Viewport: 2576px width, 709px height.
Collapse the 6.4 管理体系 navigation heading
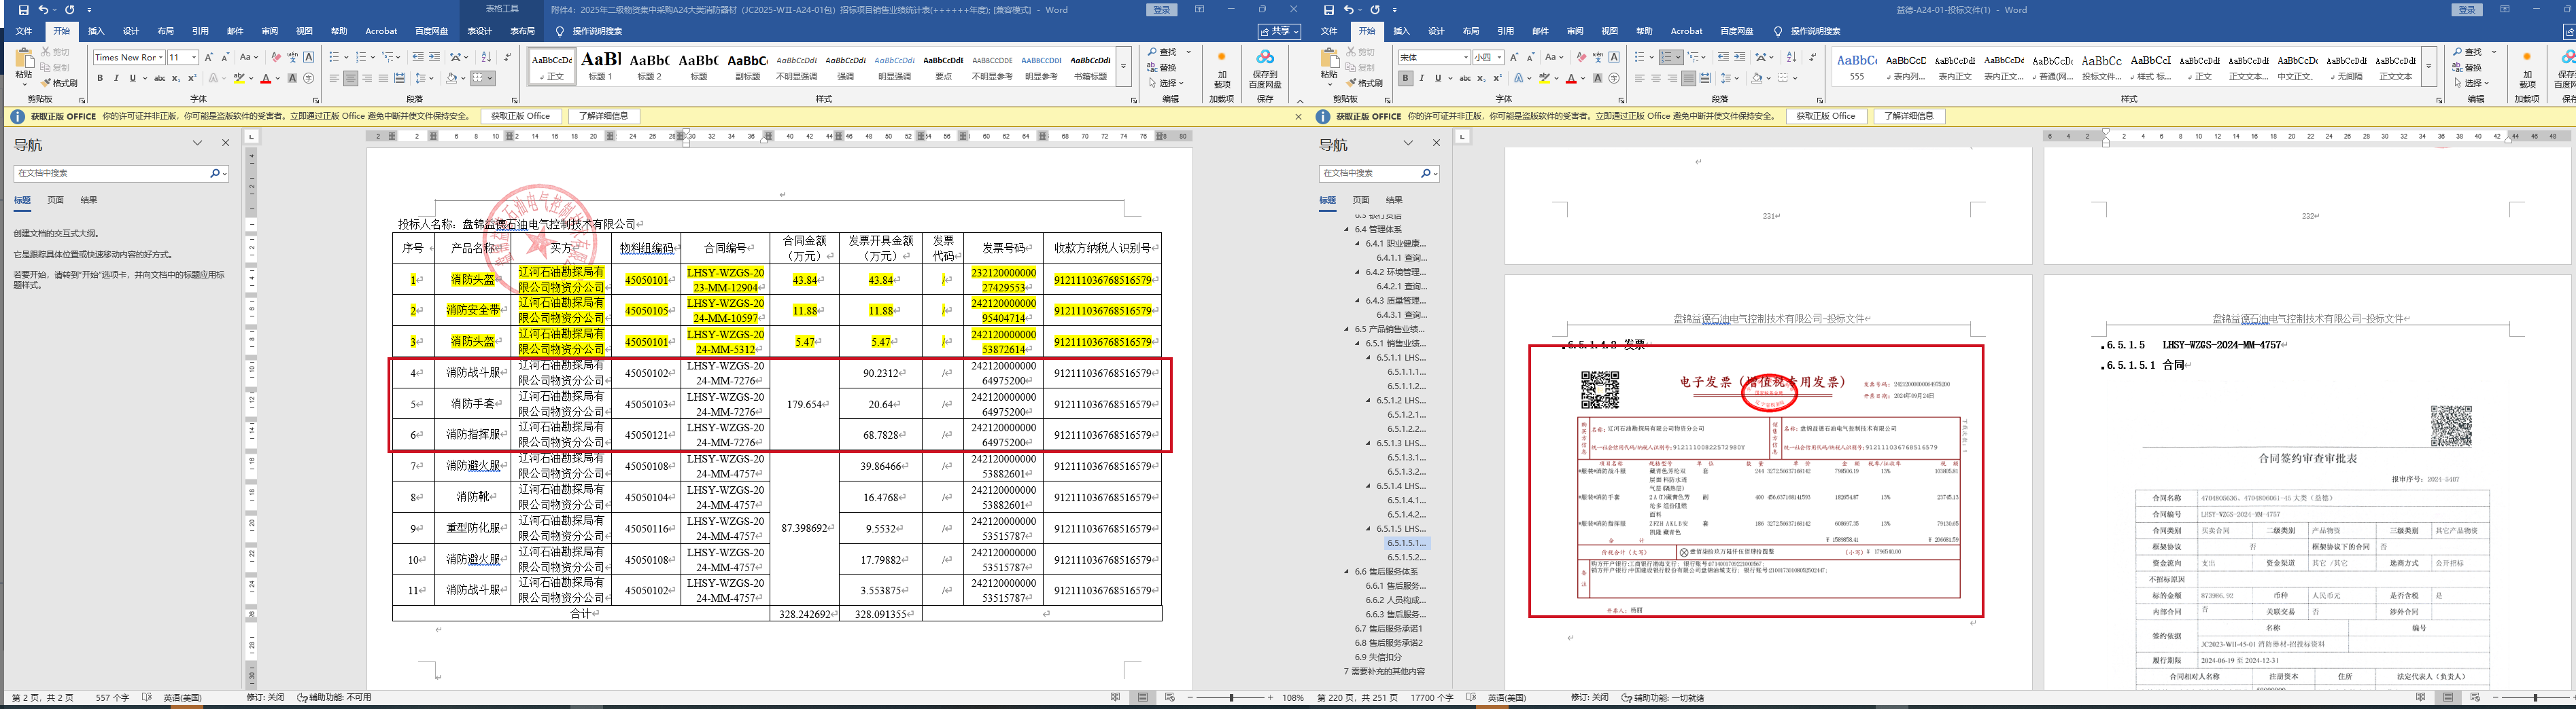tap(1347, 230)
